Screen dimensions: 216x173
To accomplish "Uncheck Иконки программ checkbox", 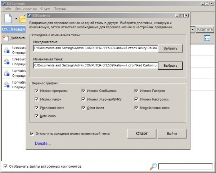I will click(x=36, y=91).
